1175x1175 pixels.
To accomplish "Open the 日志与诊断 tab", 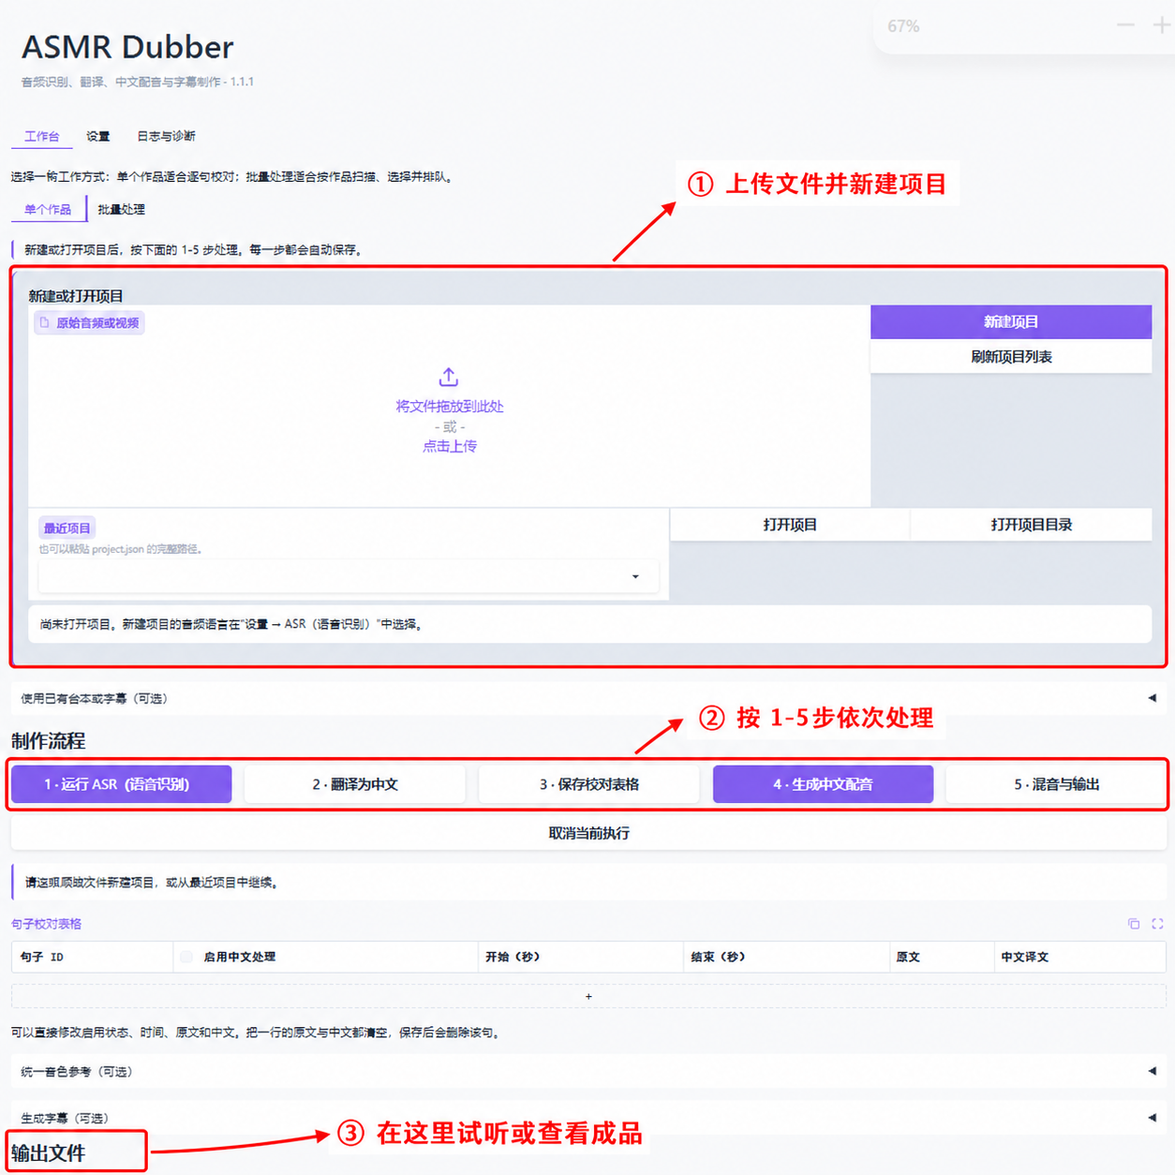I will click(x=166, y=136).
